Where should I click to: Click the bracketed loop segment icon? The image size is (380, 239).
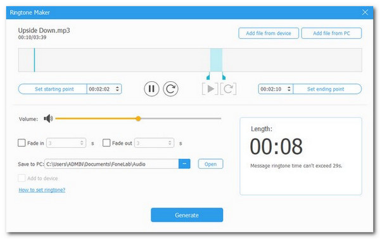pyautogui.click(x=228, y=89)
